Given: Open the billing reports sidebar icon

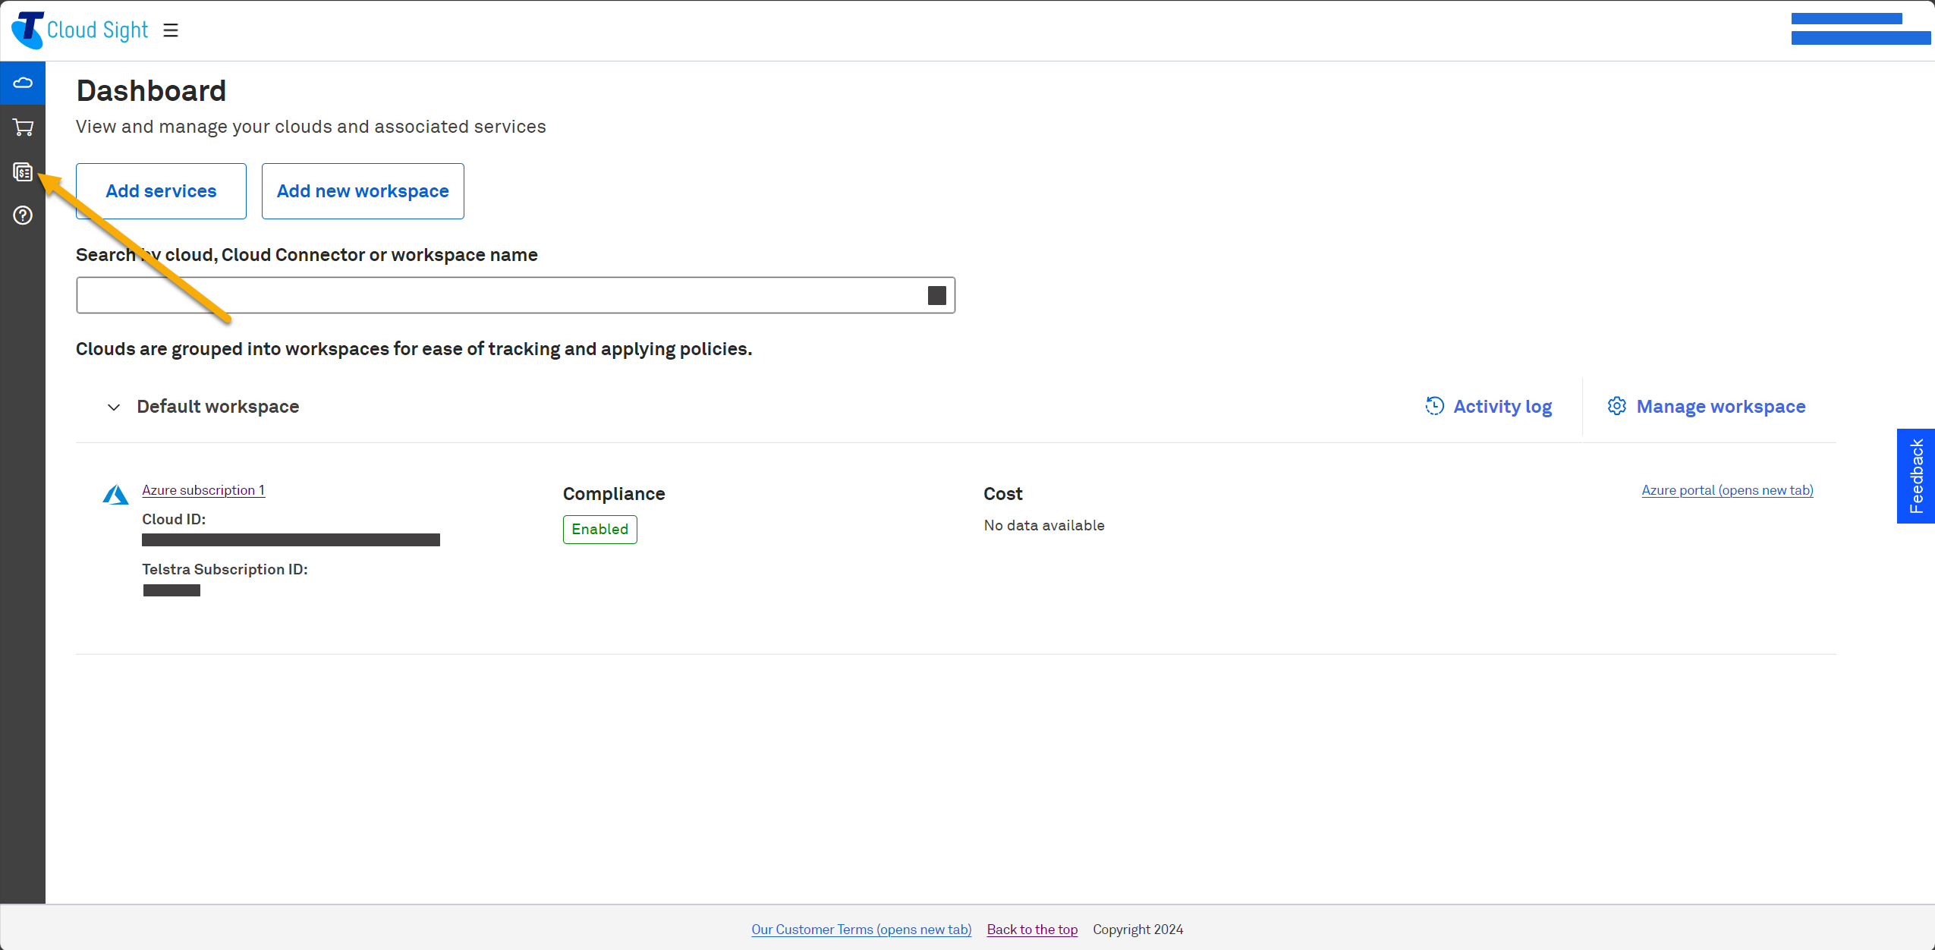Looking at the screenshot, I should (23, 171).
